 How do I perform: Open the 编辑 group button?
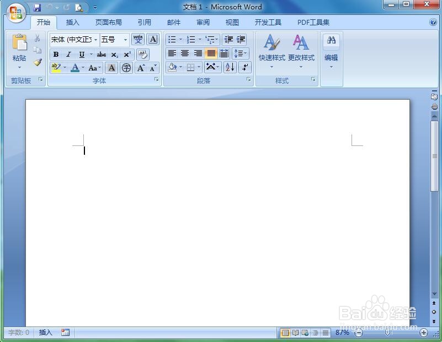point(331,51)
